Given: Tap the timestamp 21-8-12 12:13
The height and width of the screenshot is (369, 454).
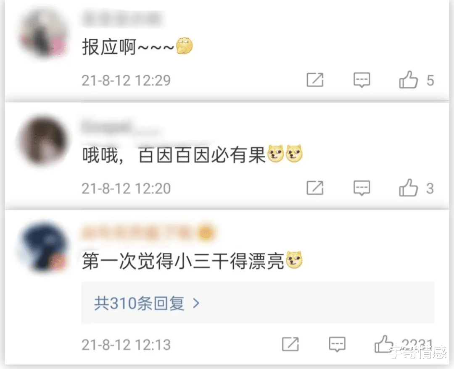Looking at the screenshot, I should point(126,345).
